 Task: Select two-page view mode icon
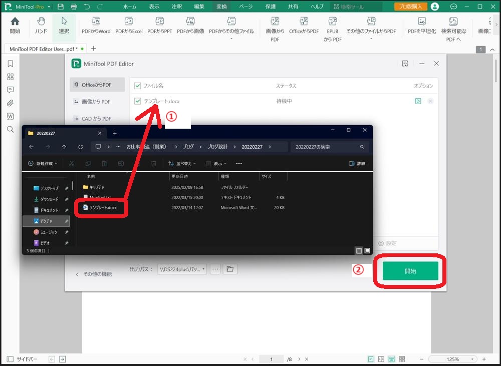pos(381,359)
